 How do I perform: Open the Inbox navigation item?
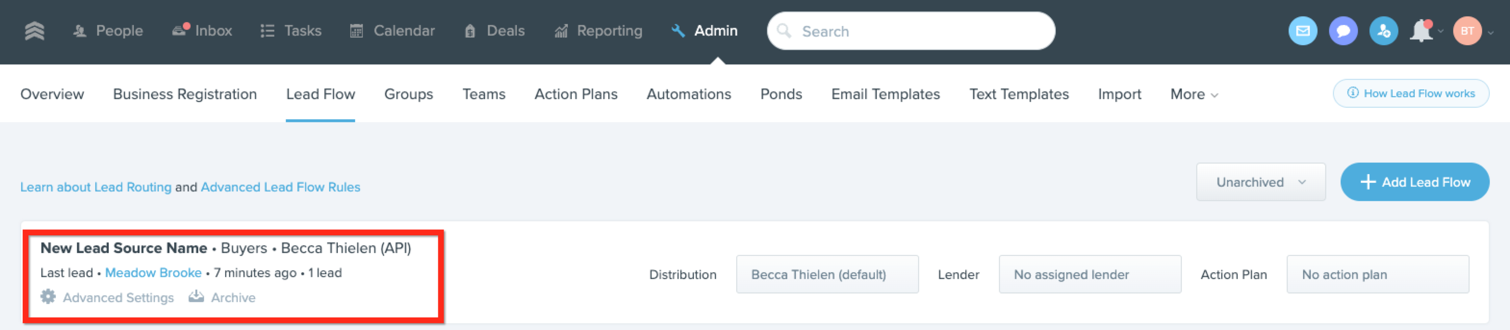click(202, 30)
